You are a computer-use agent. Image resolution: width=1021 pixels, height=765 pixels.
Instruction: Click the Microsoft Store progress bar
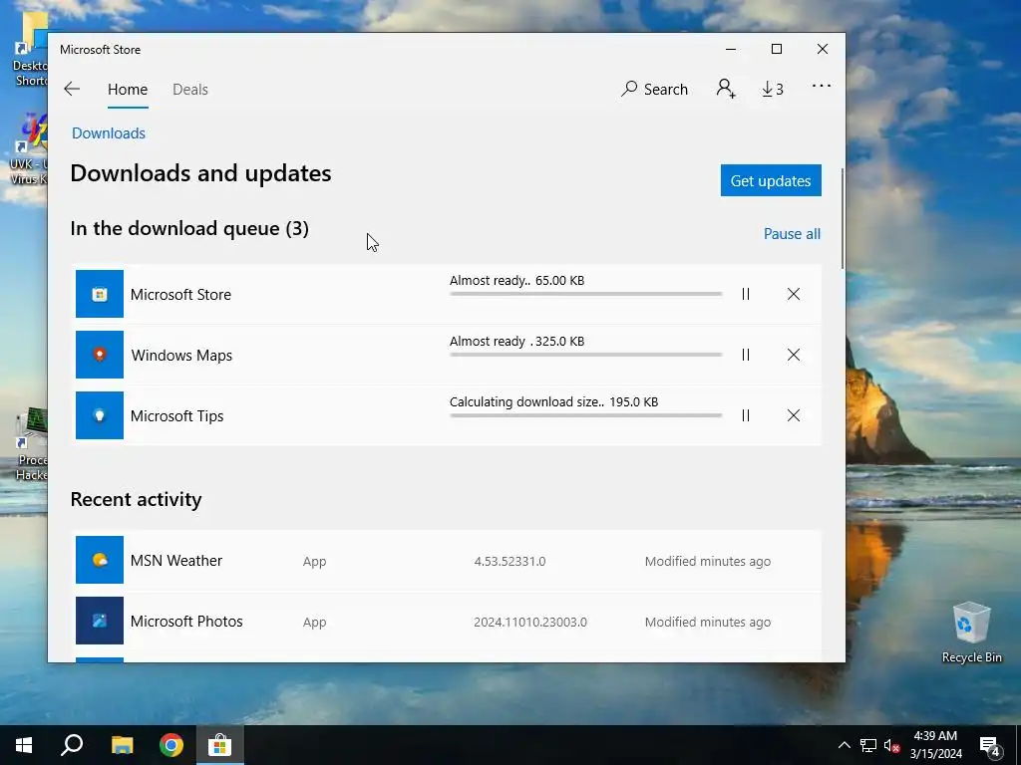585,294
